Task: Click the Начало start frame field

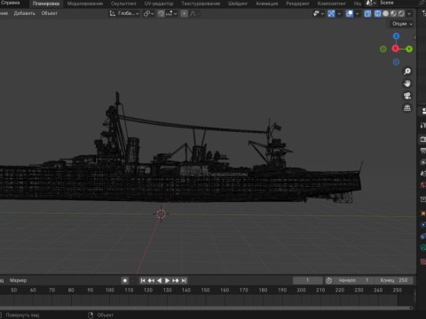Action: point(353,280)
